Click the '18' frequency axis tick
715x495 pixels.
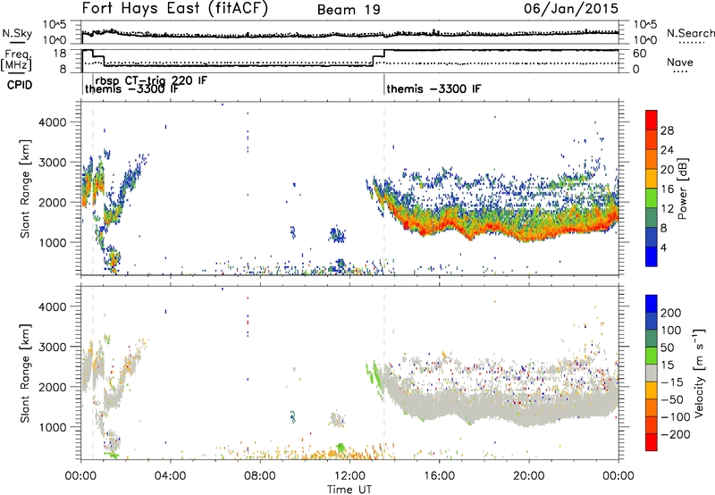point(60,54)
